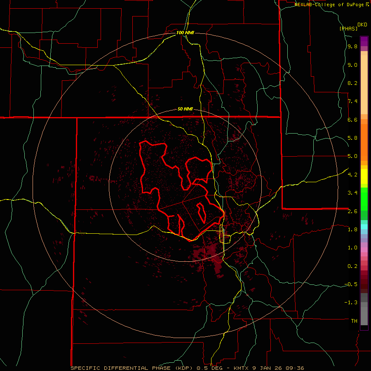Select the 5.0 value on color scale
Viewport: 371px width, 371px height.
[x=352, y=156]
